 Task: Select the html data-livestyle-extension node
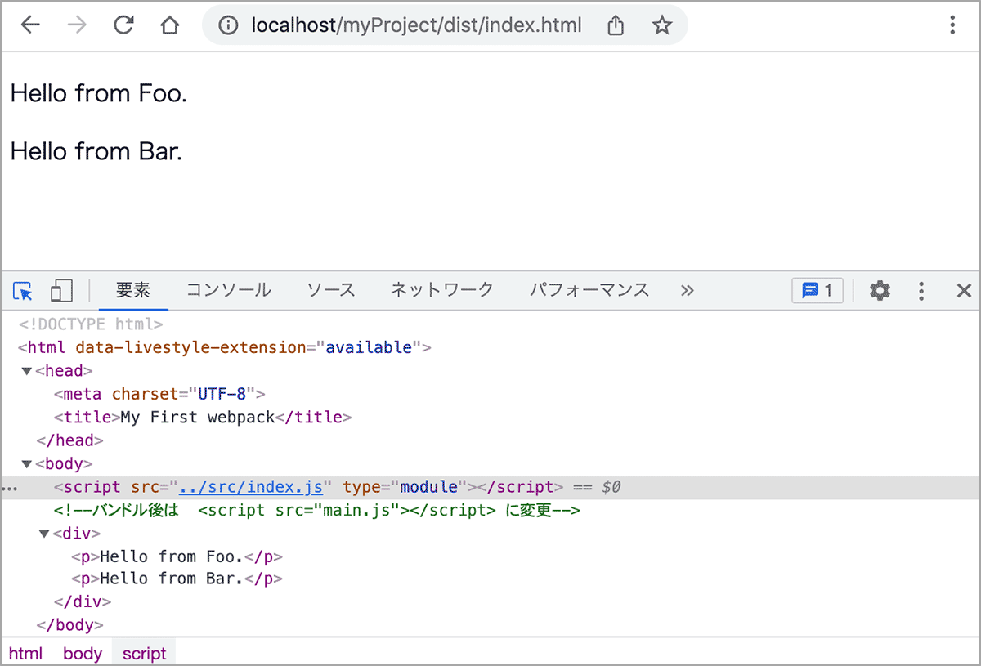224,347
